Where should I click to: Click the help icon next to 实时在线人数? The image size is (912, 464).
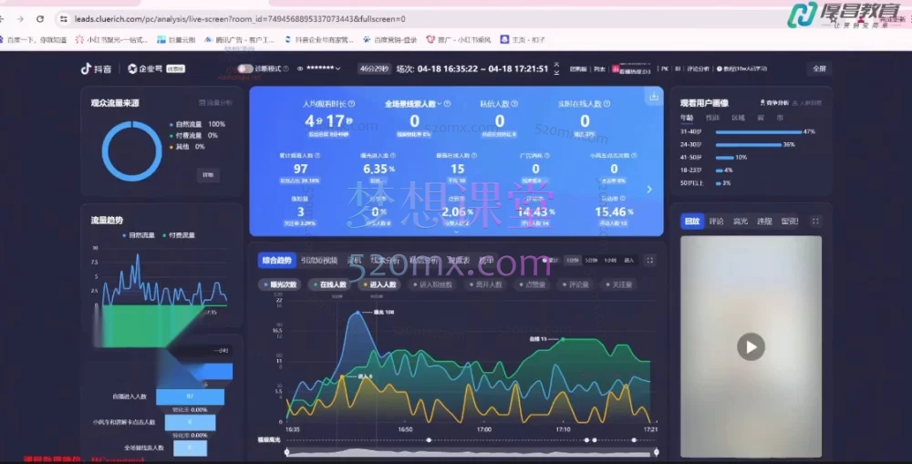click(x=606, y=105)
